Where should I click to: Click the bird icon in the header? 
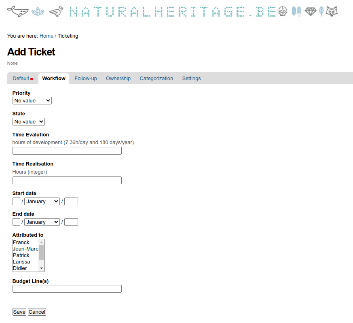(56, 12)
